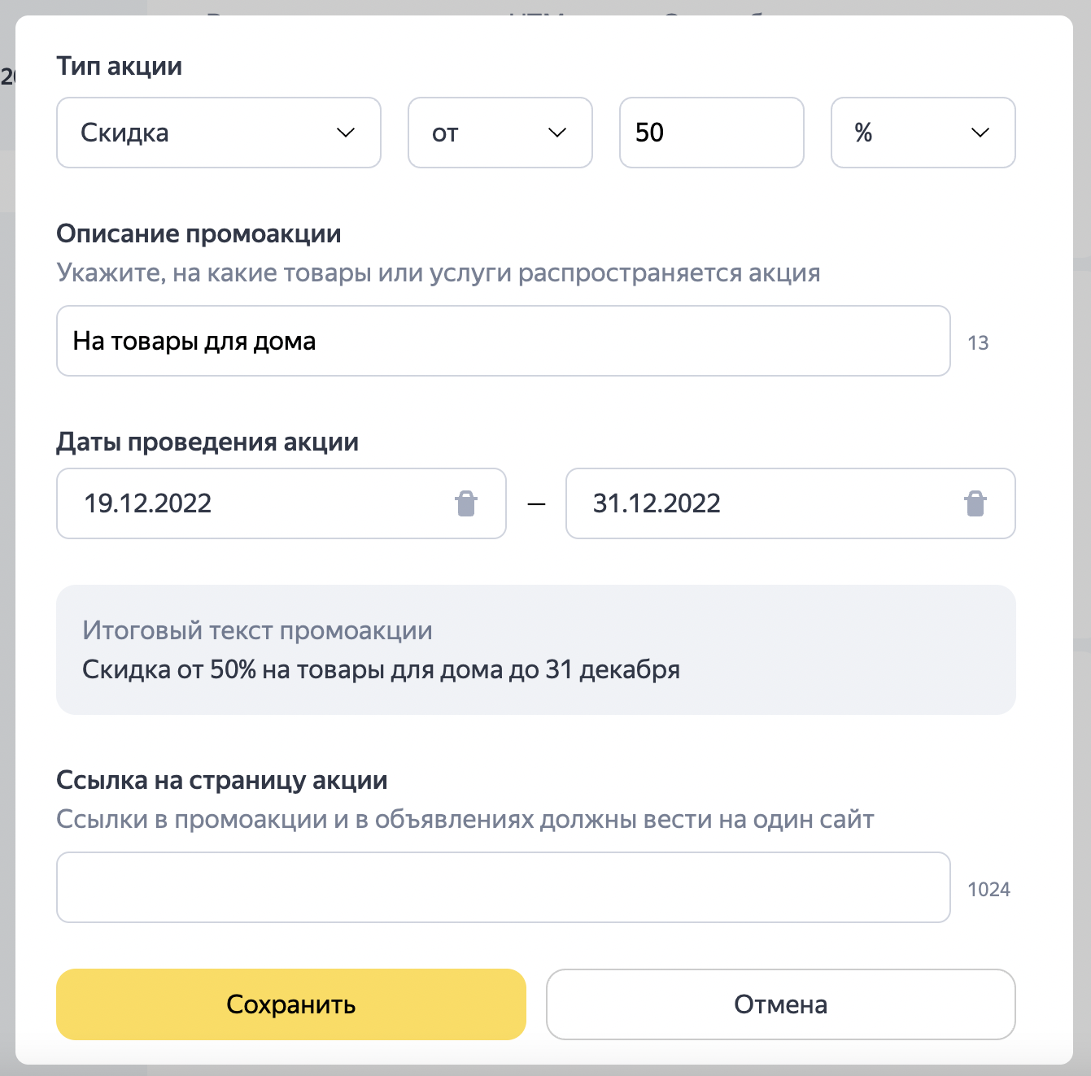
Task: Click the 'Даты проведения акции' heading
Action: pos(207,442)
